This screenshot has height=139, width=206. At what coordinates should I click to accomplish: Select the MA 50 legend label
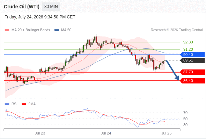coord(66,30)
